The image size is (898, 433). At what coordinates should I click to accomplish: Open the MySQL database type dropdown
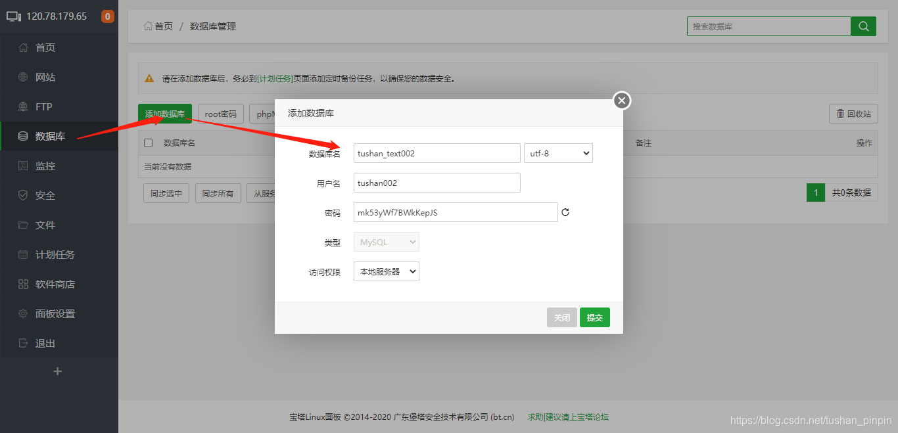tap(386, 241)
